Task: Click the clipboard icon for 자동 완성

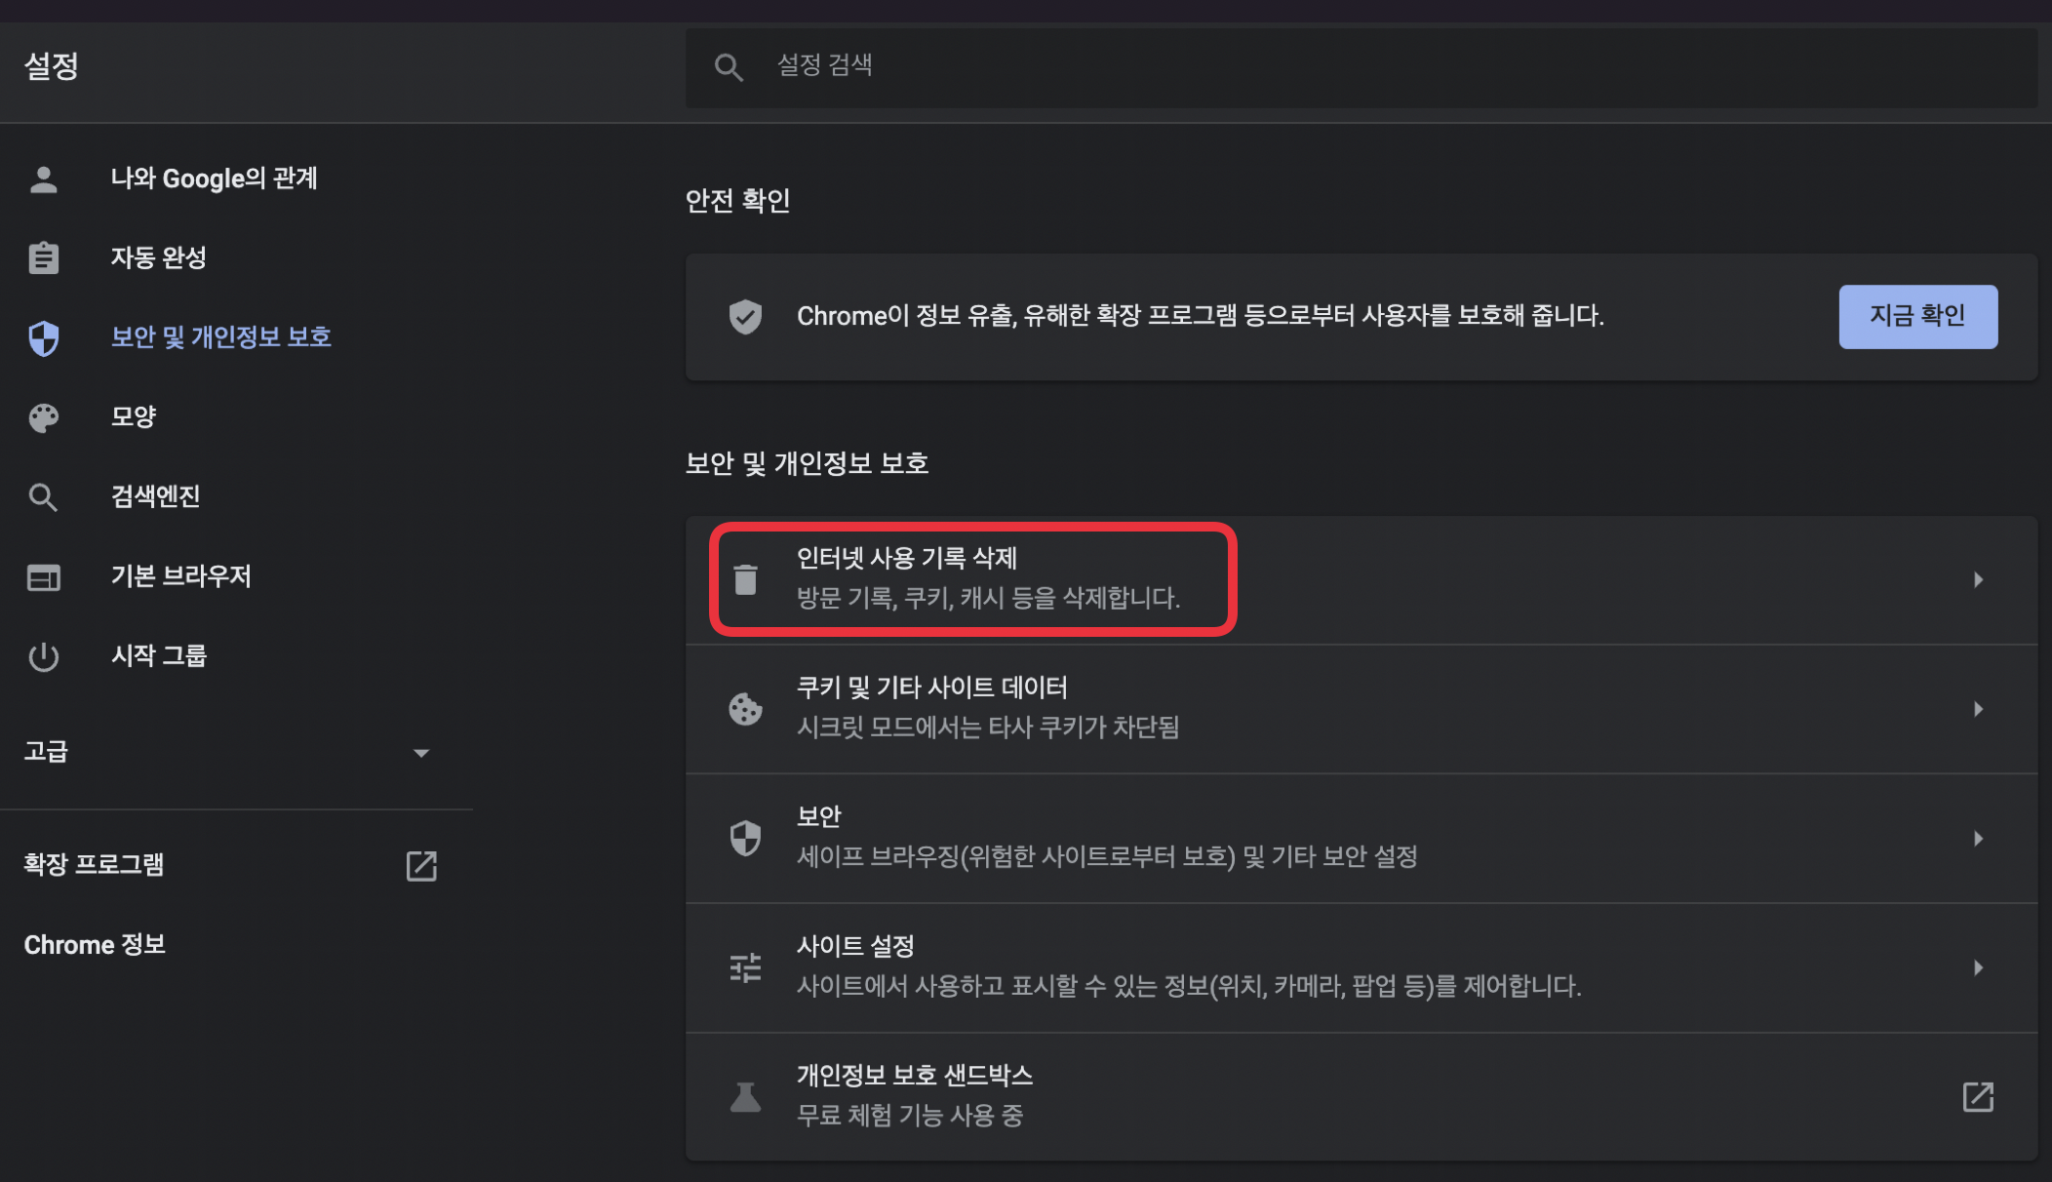Action: pos(43,258)
